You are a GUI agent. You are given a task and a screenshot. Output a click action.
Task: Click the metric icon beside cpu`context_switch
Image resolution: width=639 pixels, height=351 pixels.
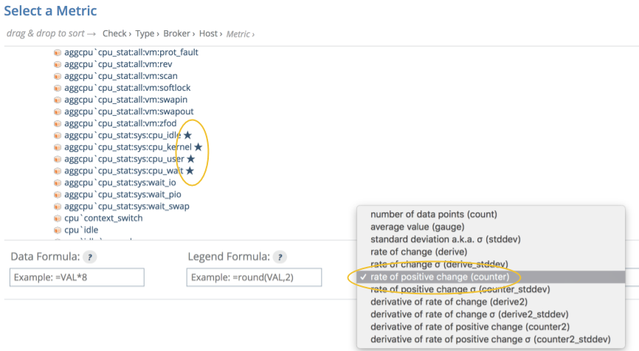pos(58,218)
